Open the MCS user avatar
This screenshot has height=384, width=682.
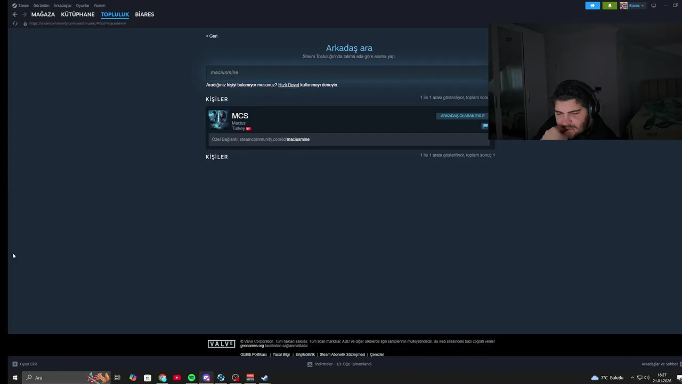(218, 120)
